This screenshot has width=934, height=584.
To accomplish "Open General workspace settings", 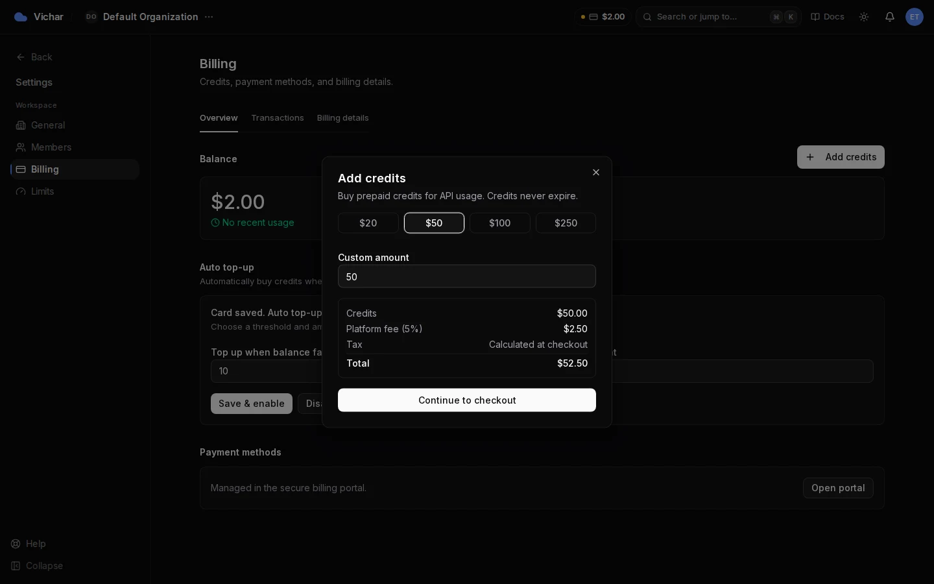I will (x=75, y=125).
